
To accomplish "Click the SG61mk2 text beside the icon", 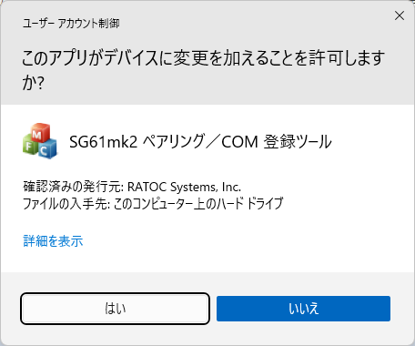I will 104,142.
